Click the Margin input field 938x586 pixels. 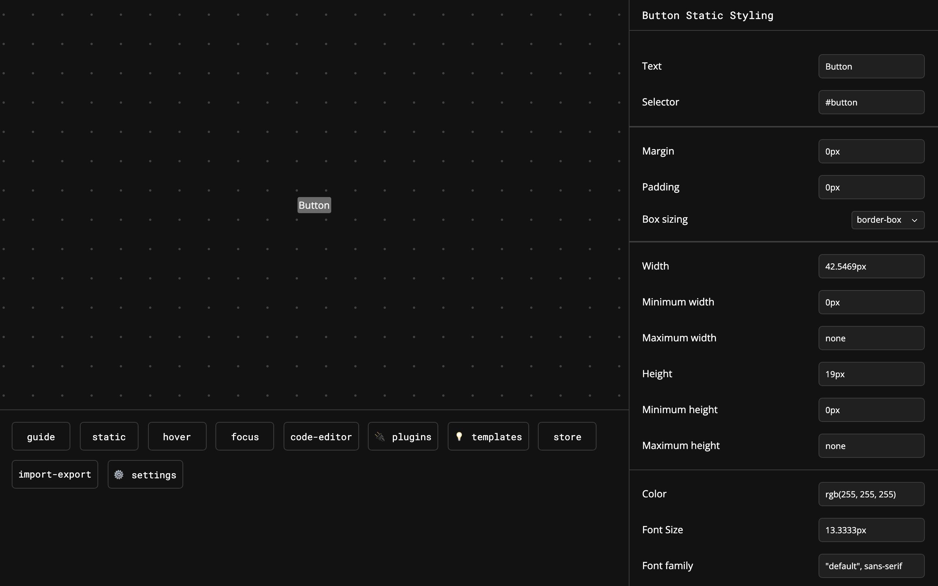[x=871, y=151]
